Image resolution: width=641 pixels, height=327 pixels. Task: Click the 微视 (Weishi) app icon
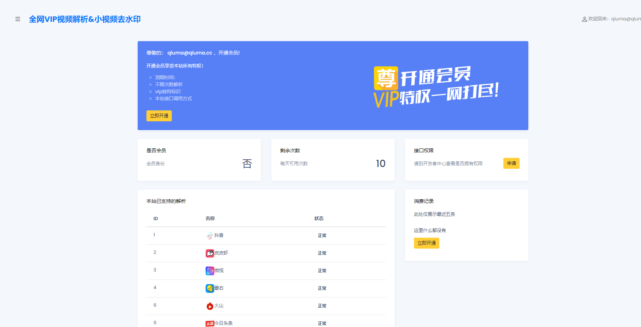point(209,271)
